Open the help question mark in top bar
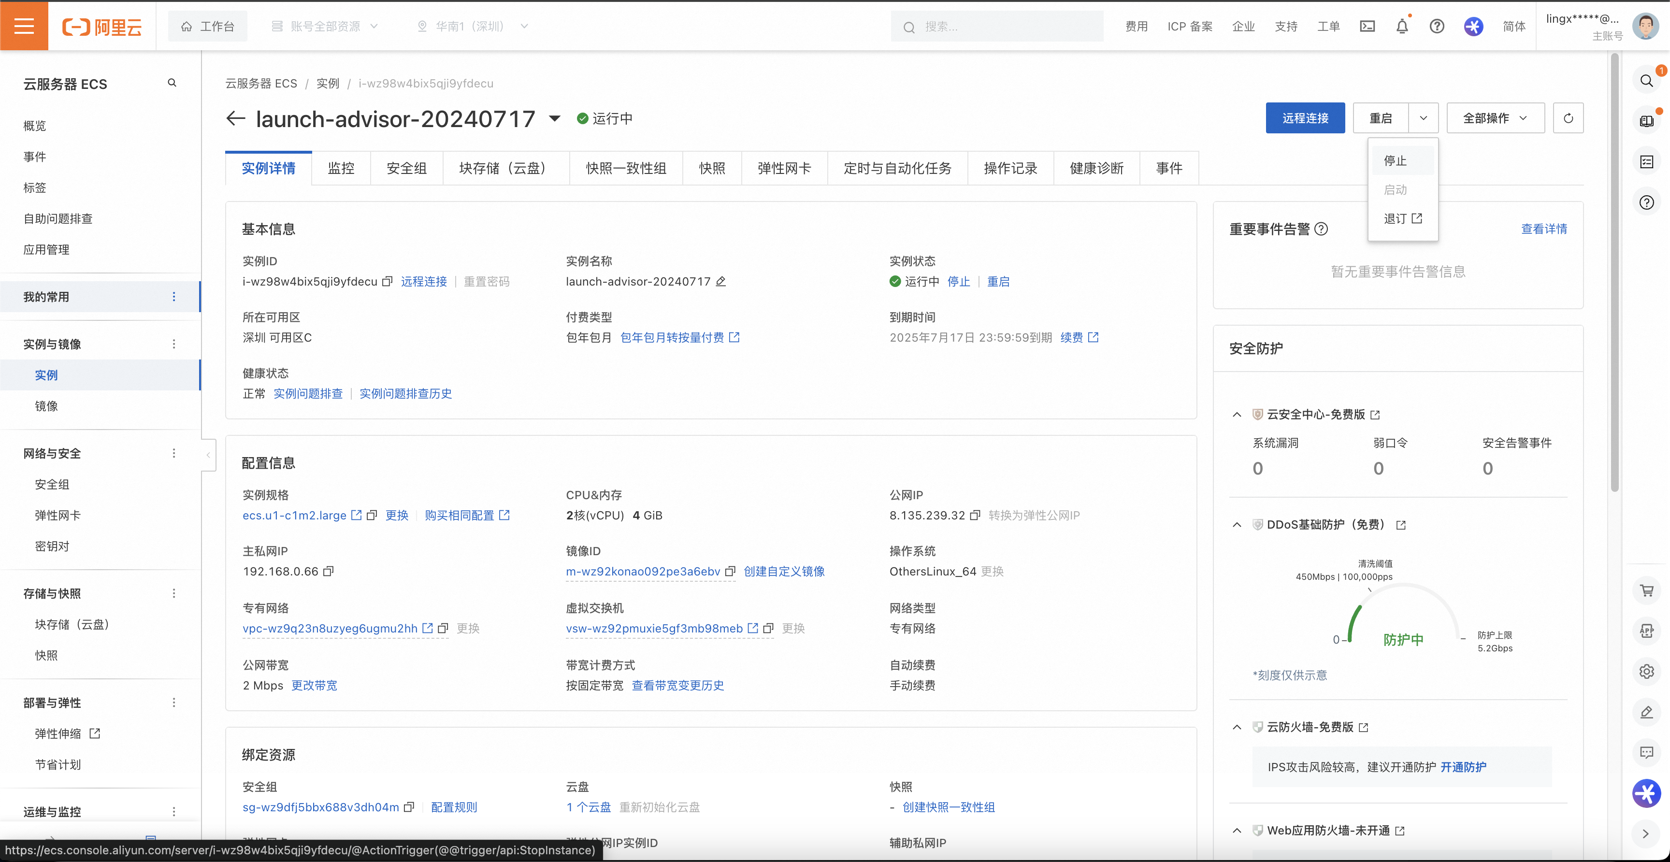 click(x=1437, y=27)
